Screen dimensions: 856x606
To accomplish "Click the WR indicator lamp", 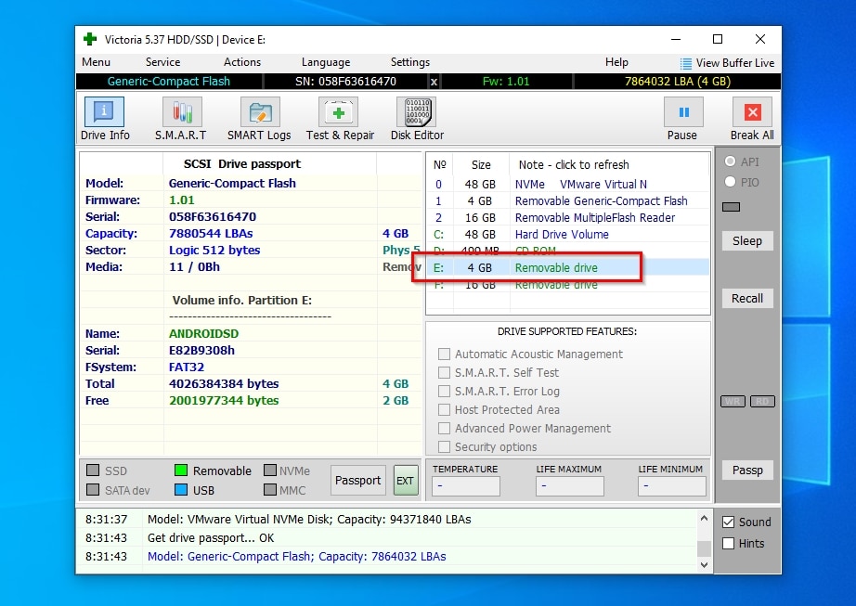I will (733, 402).
